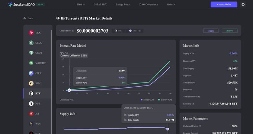Click the Connect Wallet button

point(224,4)
